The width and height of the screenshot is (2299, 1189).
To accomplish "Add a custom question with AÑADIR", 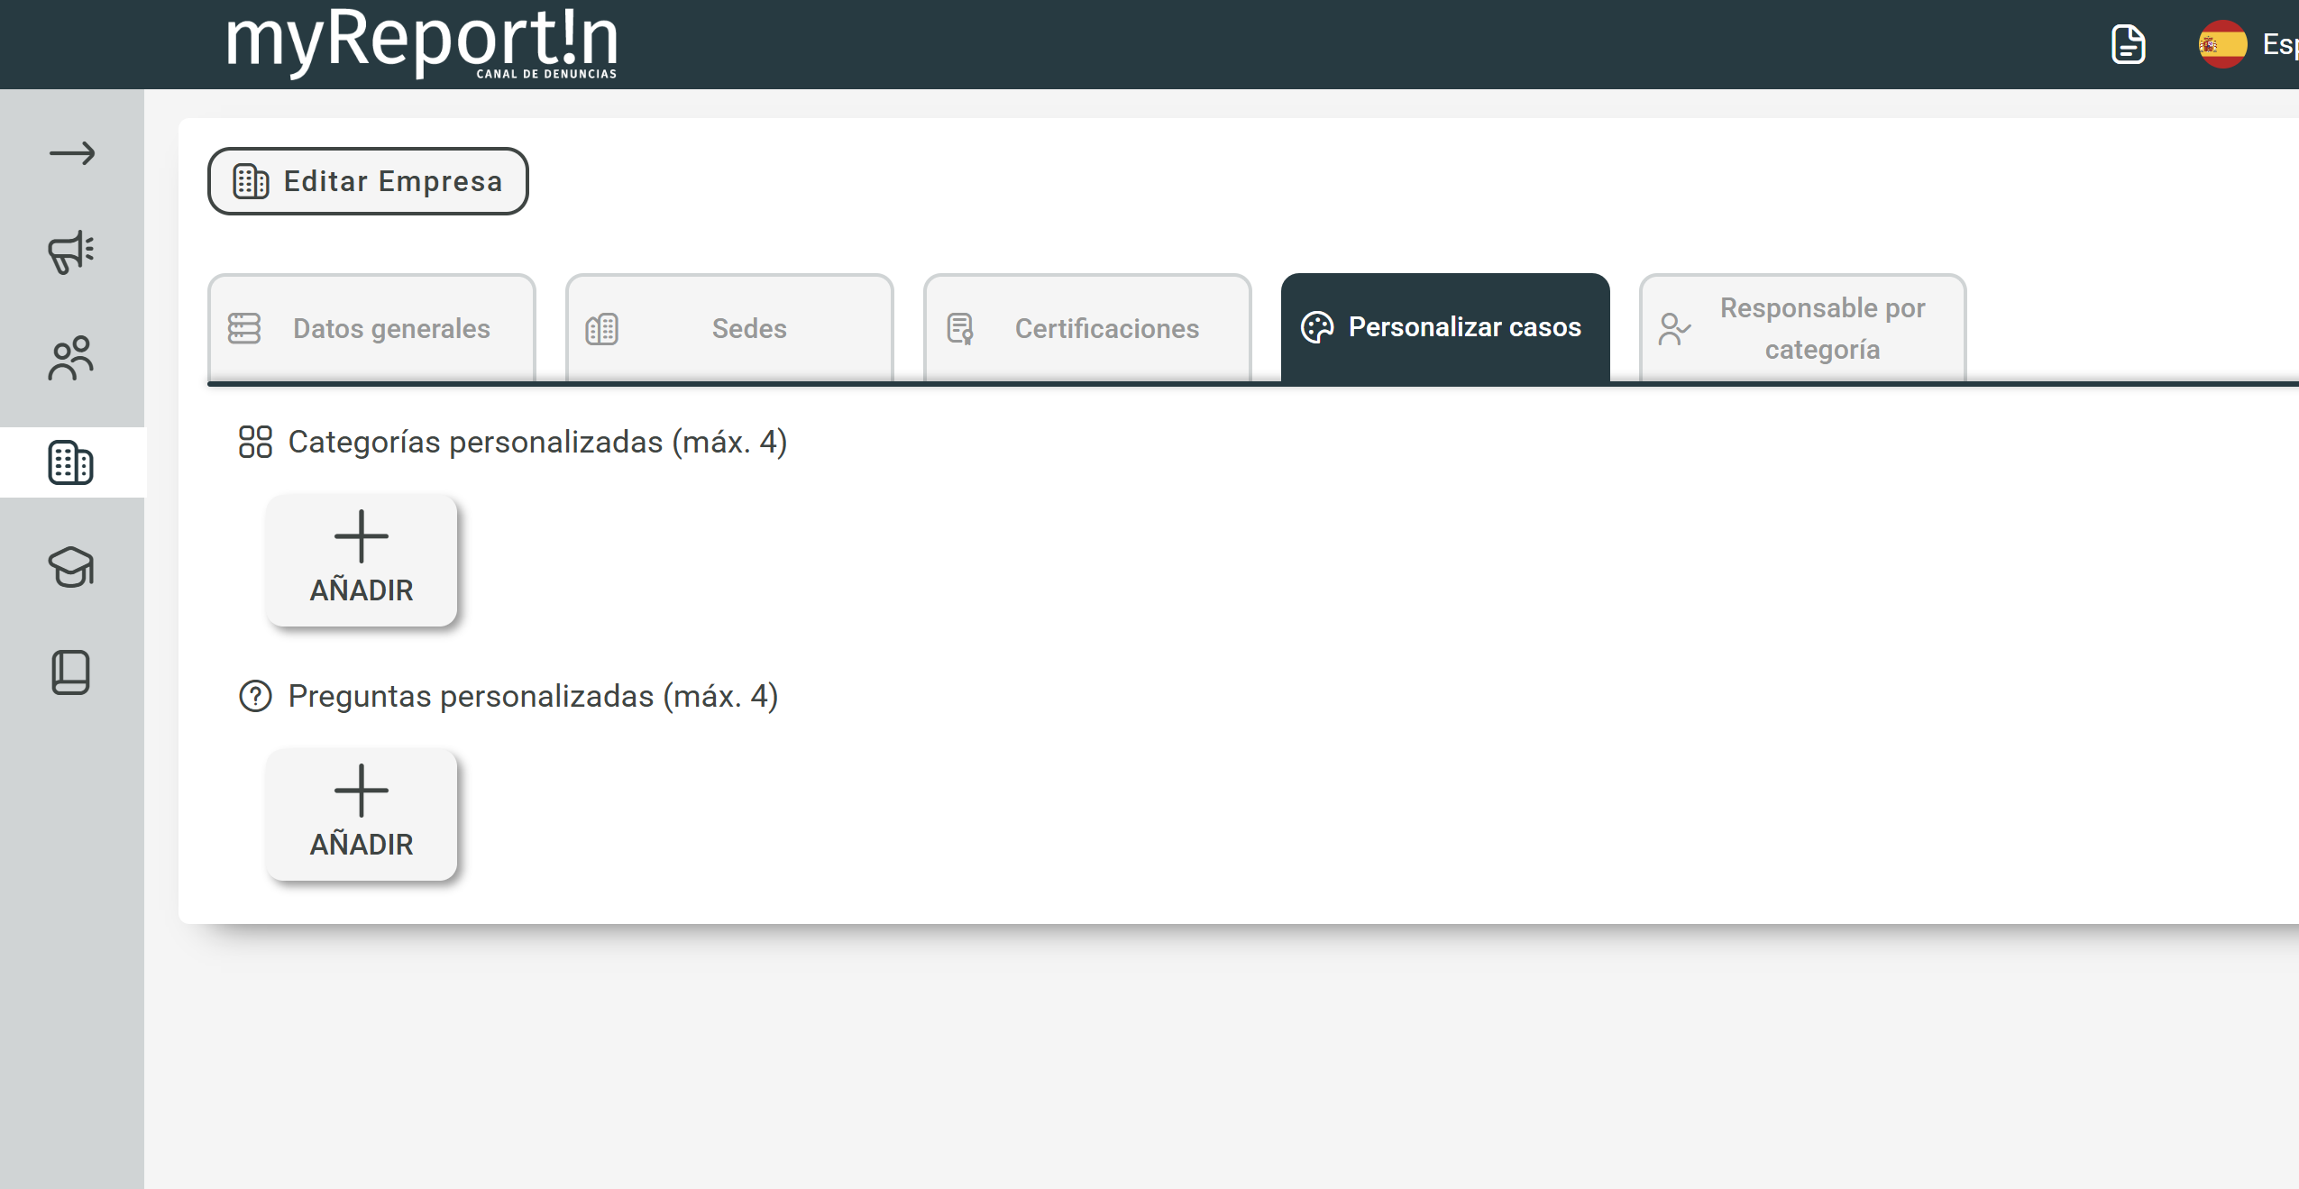I will pyautogui.click(x=362, y=814).
